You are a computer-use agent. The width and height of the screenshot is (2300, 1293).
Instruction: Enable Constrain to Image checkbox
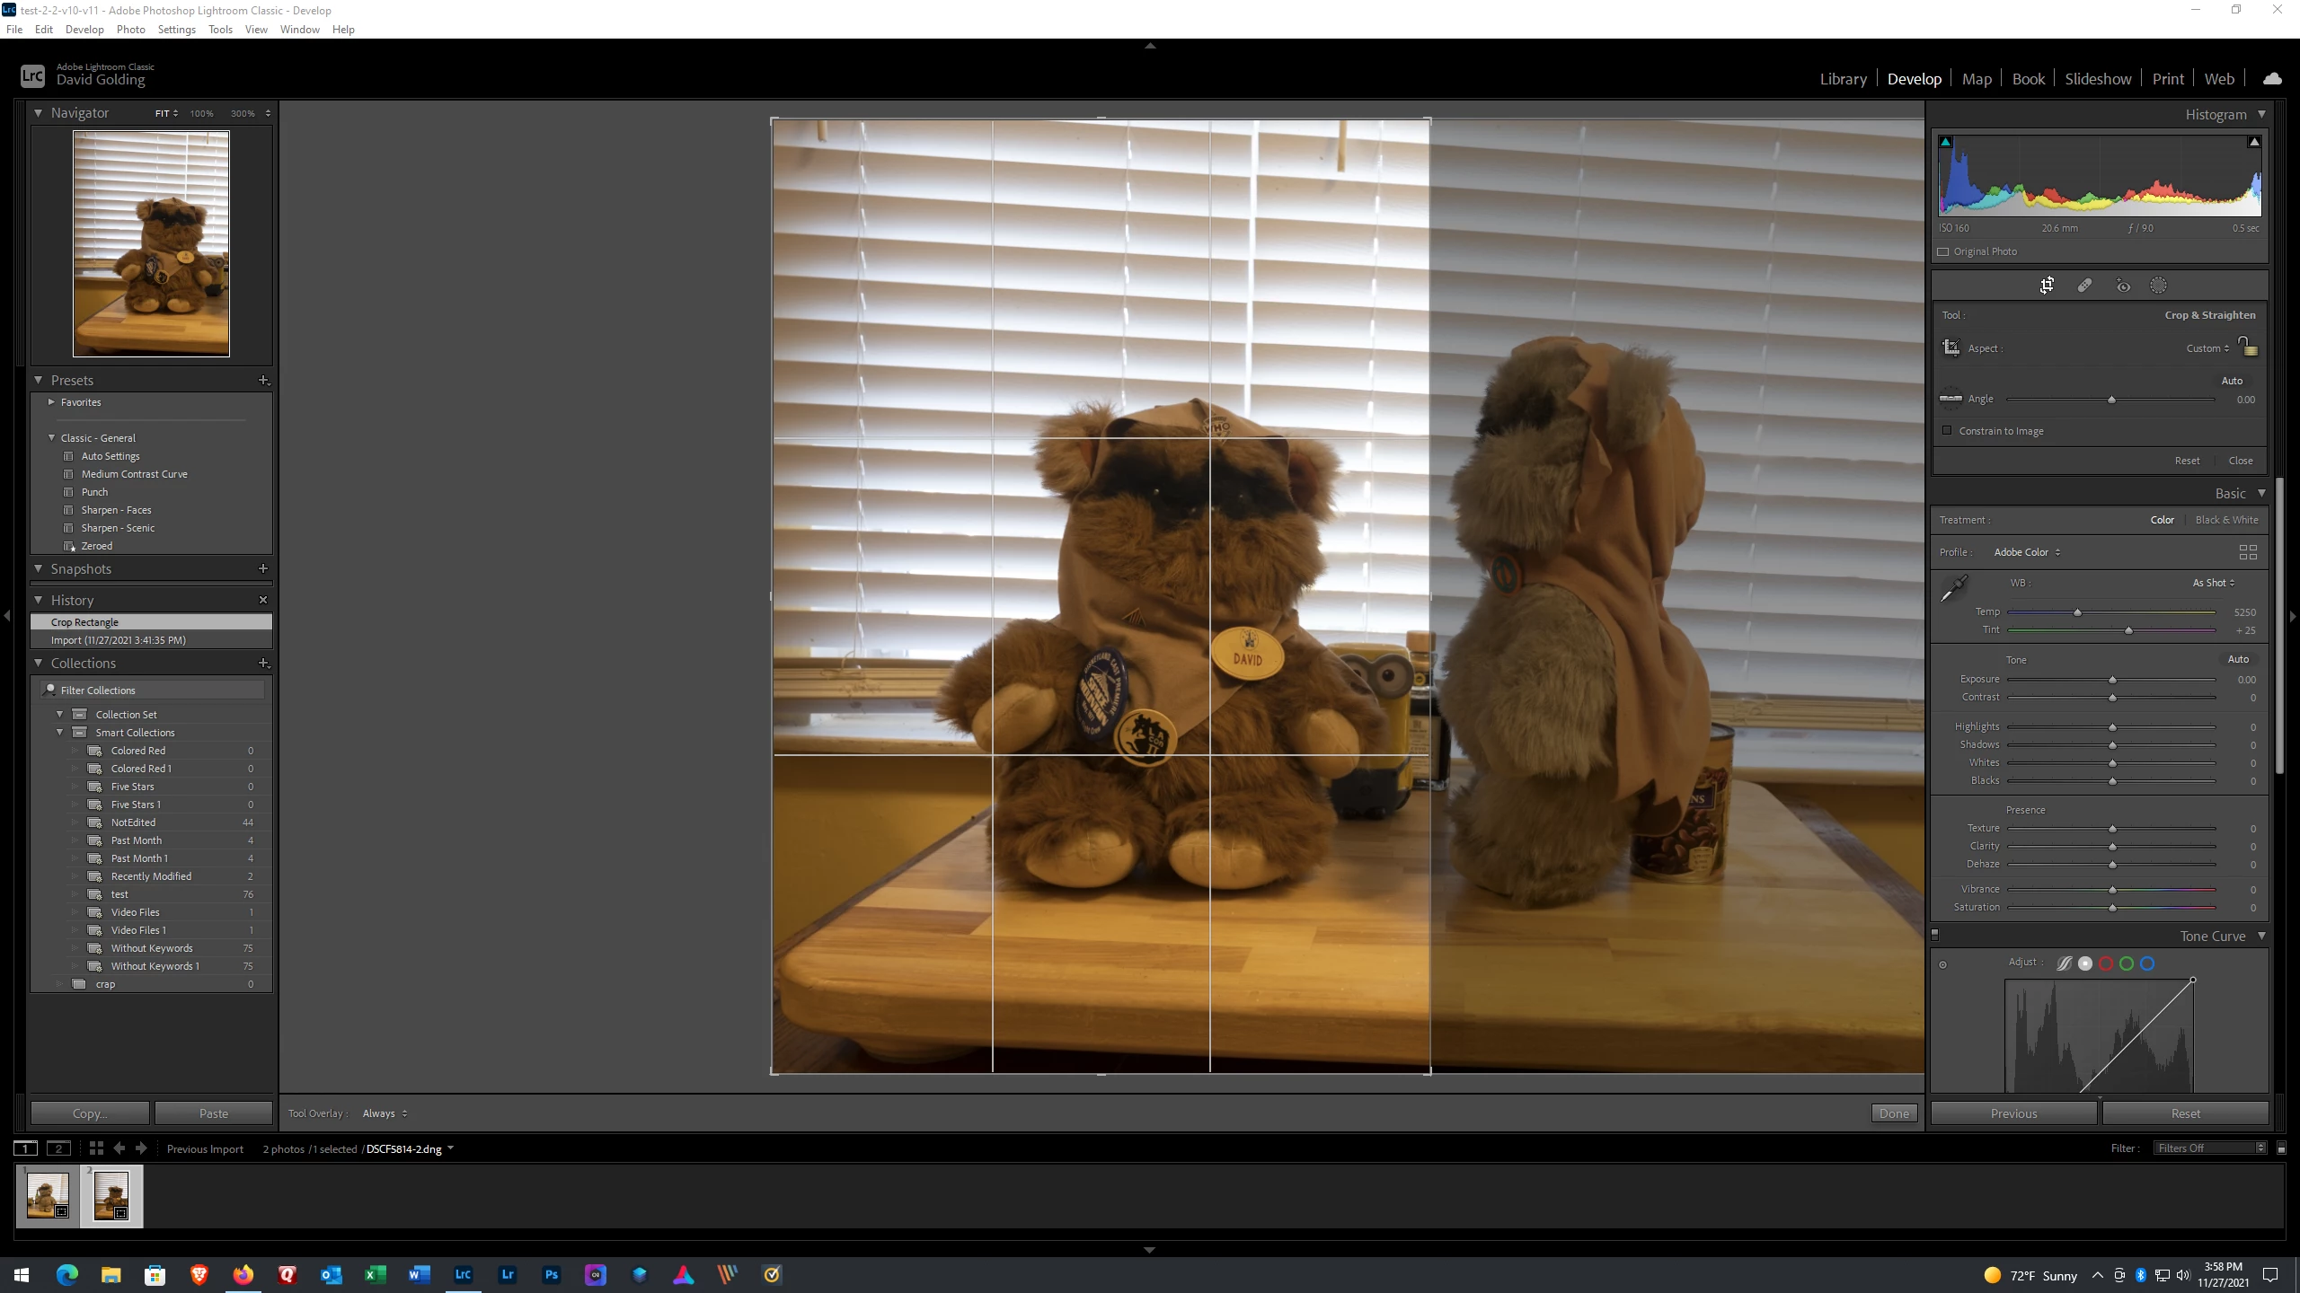pos(1947,431)
